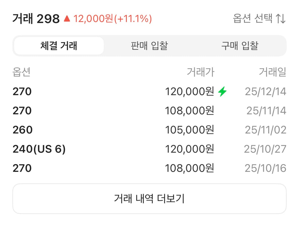This screenshot has height=225, width=299.
Task: Select the 120,000원 price on the top row
Action: (x=190, y=91)
